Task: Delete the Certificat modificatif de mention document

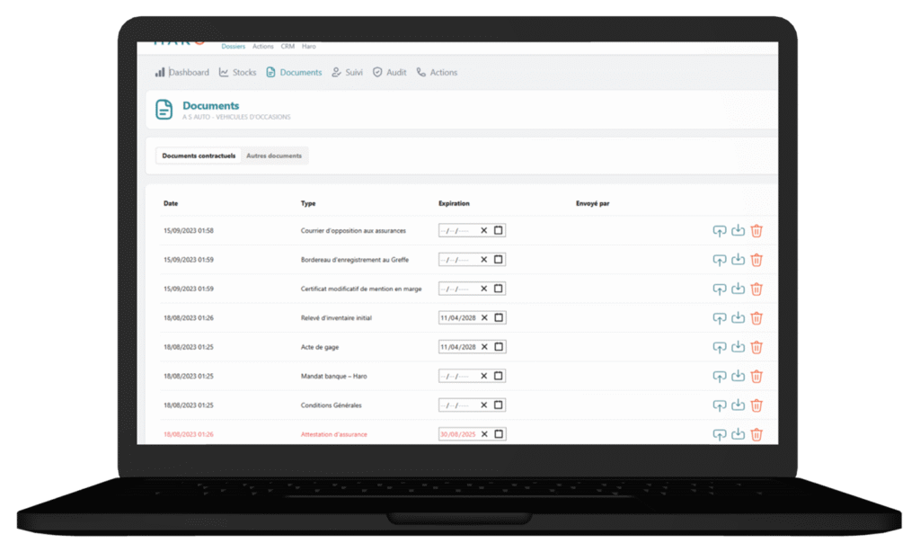Action: (756, 289)
